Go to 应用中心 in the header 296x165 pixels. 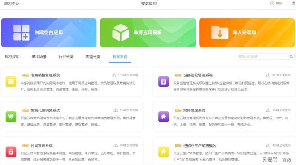coord(12,4)
